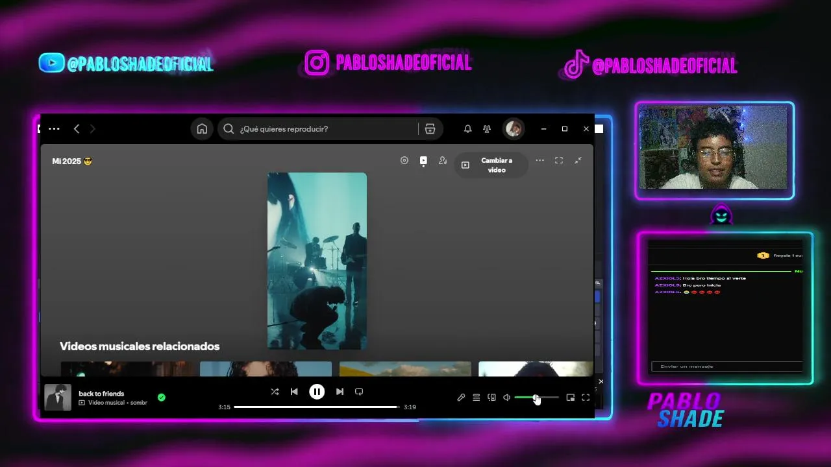The height and width of the screenshot is (467, 831).
Task: Open the play queue
Action: tap(477, 398)
